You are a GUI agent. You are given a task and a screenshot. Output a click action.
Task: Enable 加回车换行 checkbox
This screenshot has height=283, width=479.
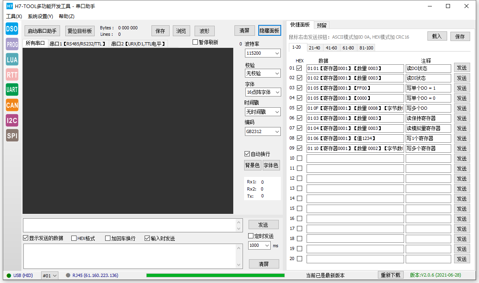click(108, 238)
